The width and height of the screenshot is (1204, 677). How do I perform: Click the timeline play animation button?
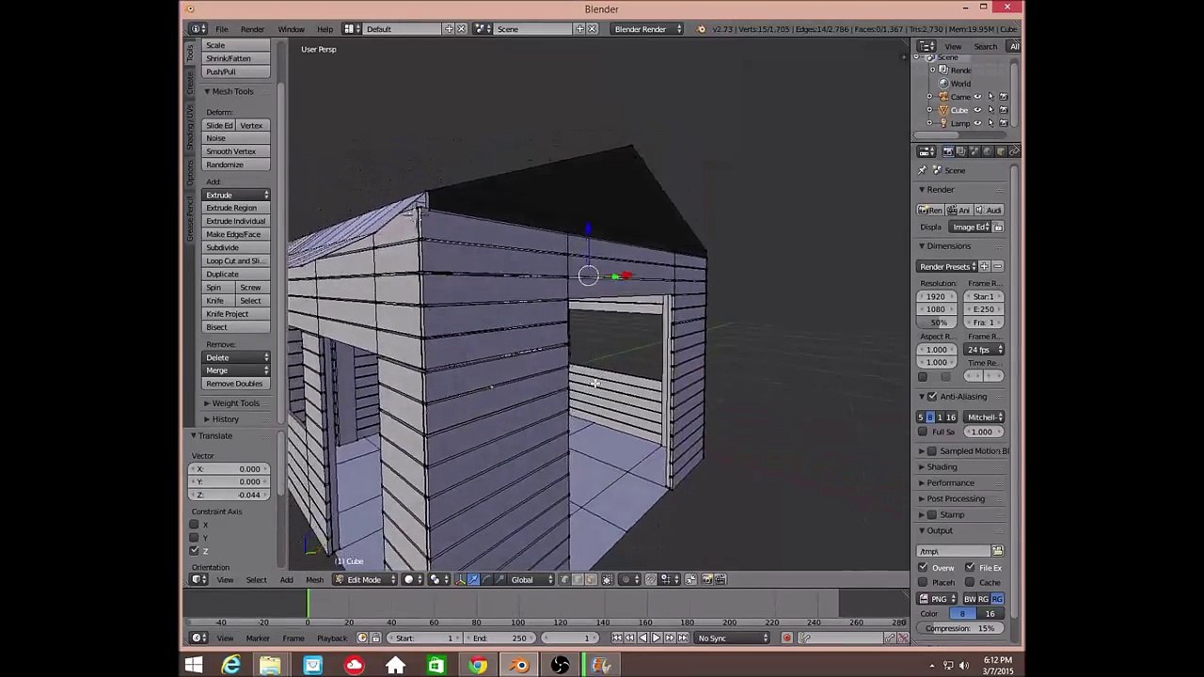click(x=657, y=638)
